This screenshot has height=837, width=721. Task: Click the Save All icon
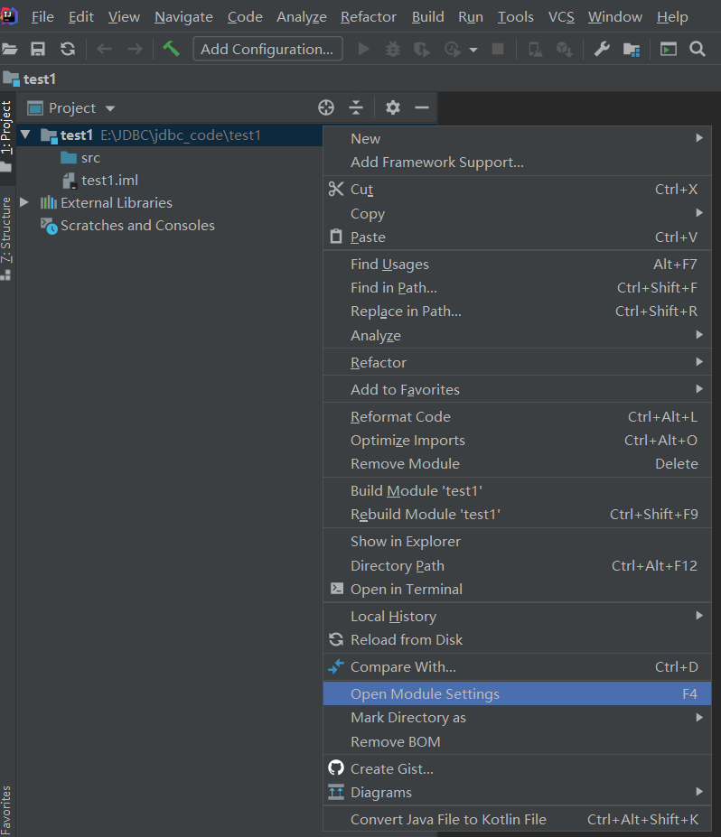tap(36, 49)
